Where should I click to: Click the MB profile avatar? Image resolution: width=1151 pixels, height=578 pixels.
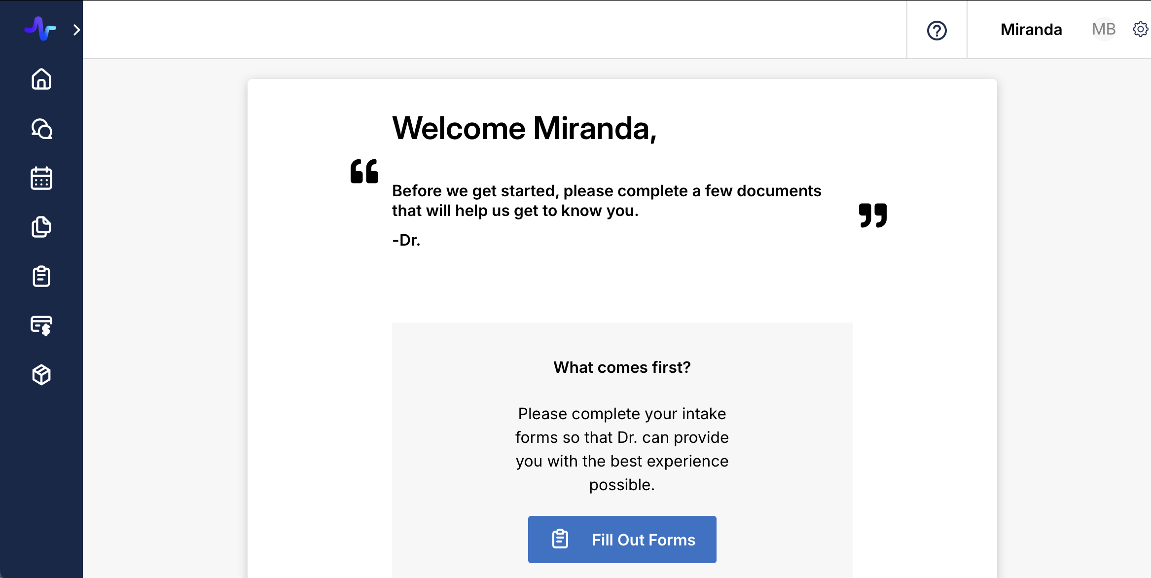[x=1104, y=29]
